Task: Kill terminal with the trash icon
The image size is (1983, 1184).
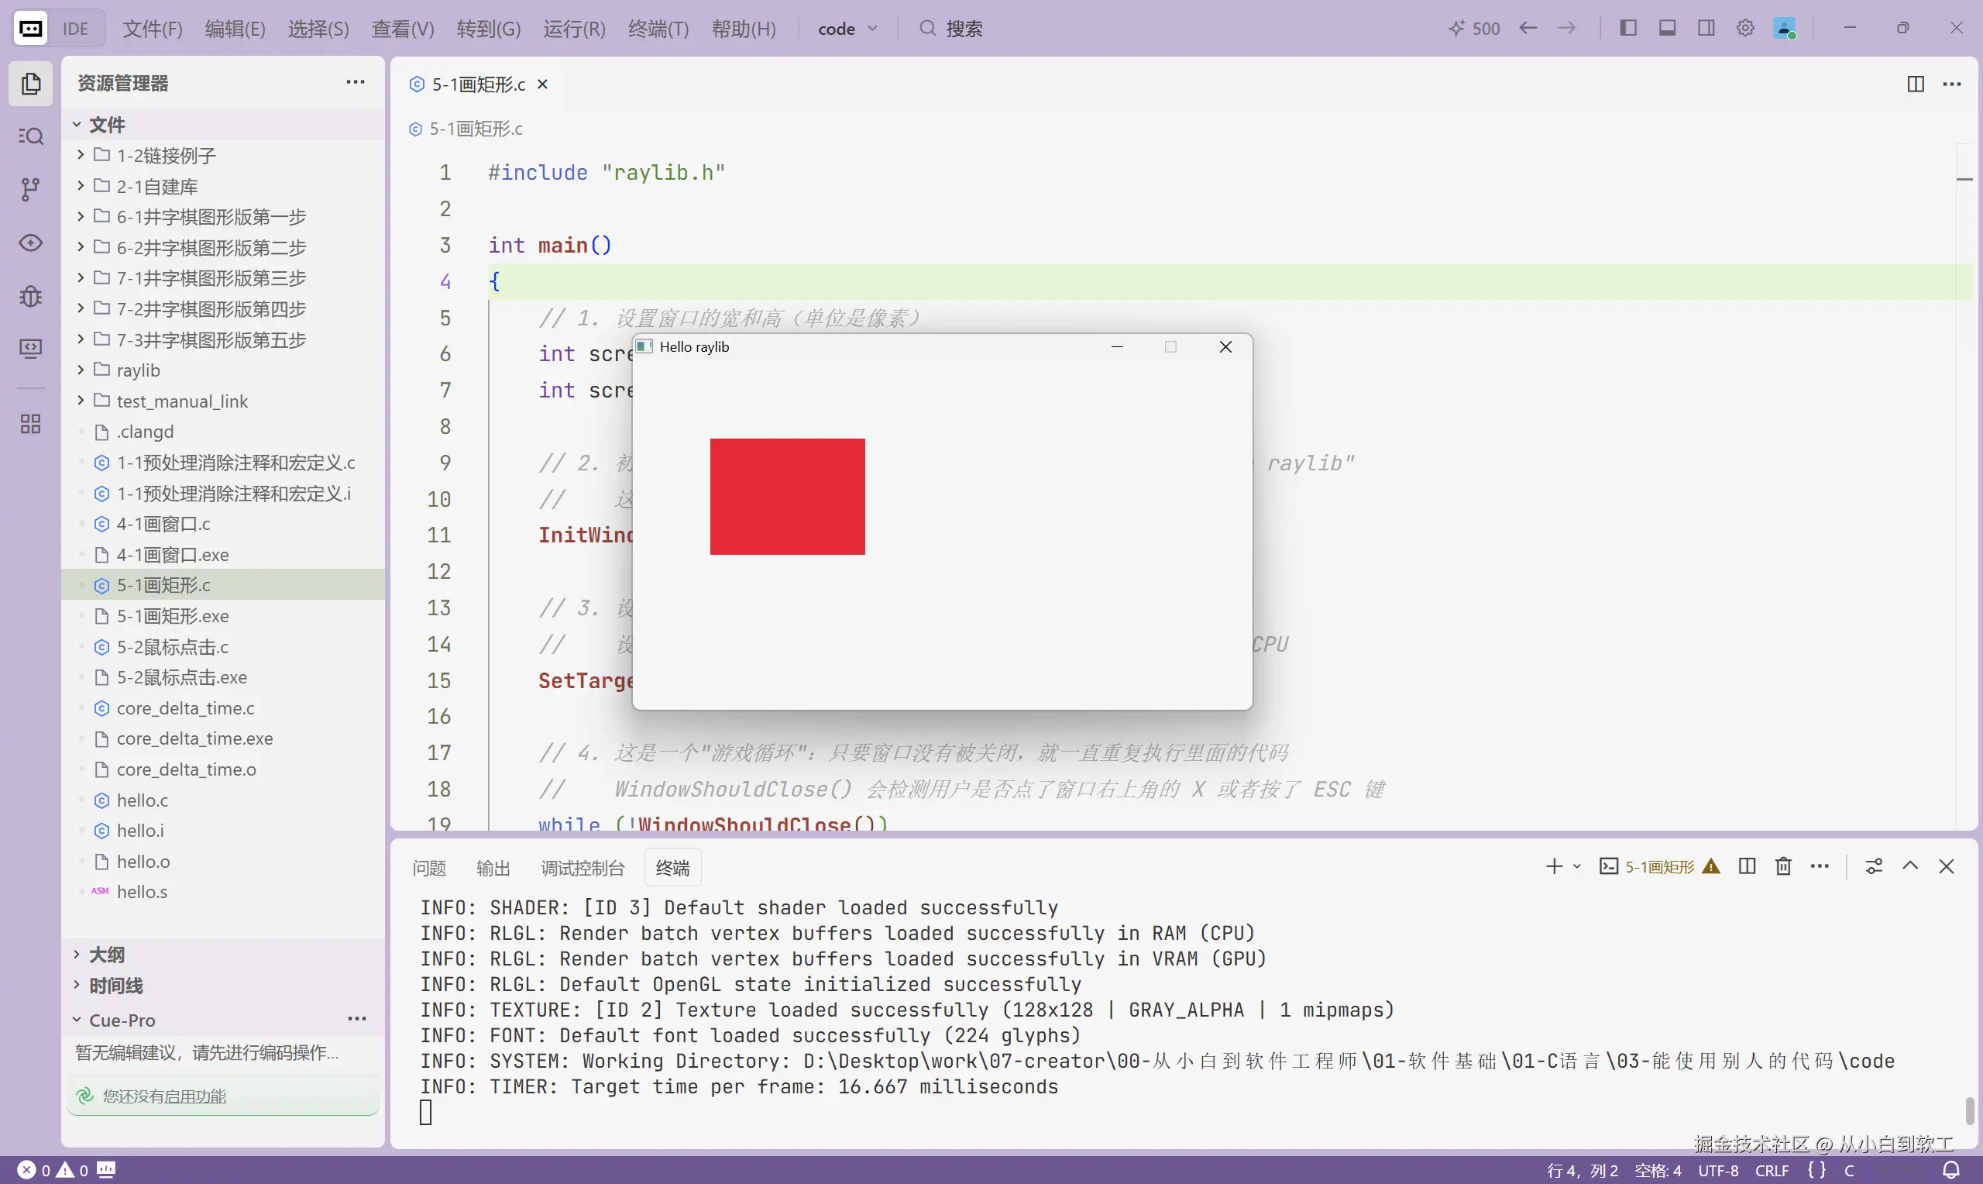Action: pos(1783,866)
